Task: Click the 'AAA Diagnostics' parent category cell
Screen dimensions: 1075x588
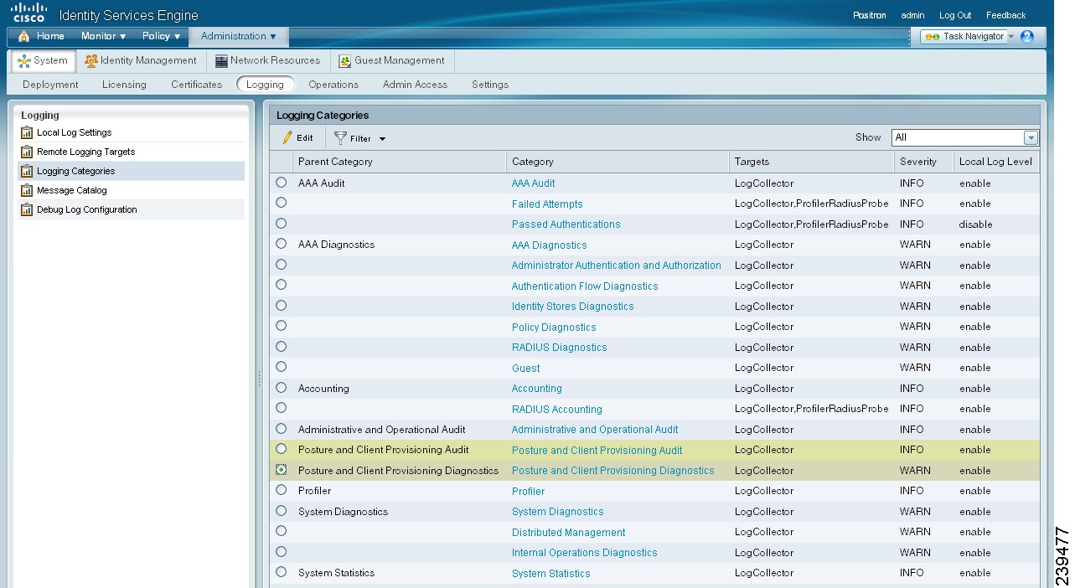Action: (x=336, y=245)
